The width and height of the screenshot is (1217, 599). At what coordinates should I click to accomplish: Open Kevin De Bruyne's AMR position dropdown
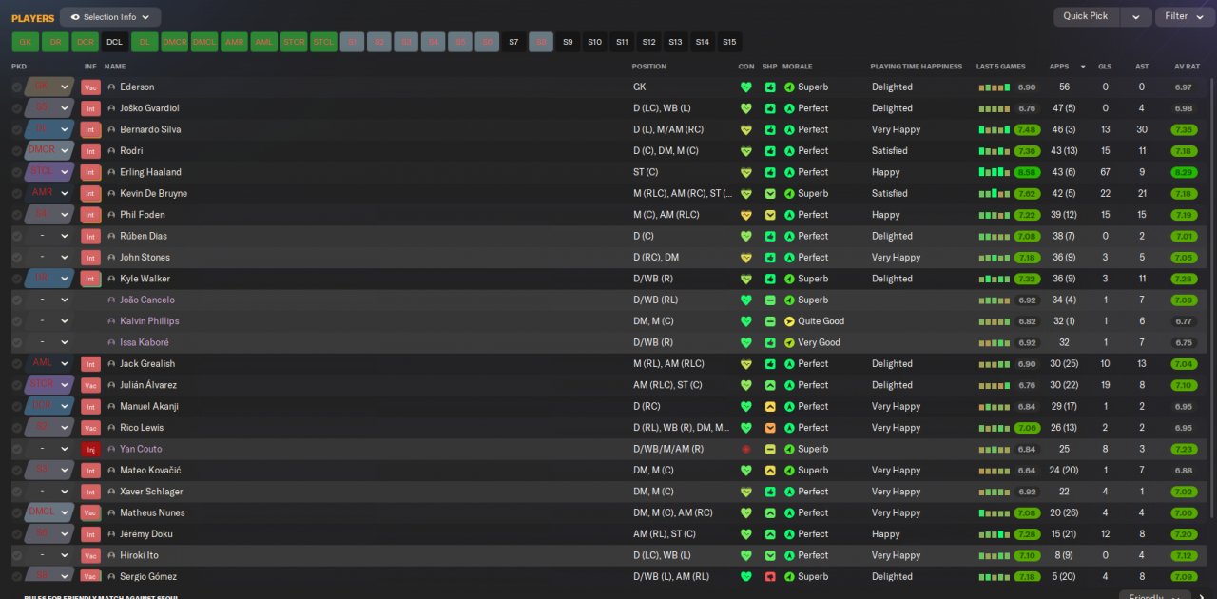[65, 193]
